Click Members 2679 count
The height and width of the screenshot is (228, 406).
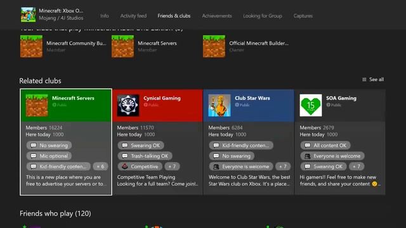tap(317, 128)
